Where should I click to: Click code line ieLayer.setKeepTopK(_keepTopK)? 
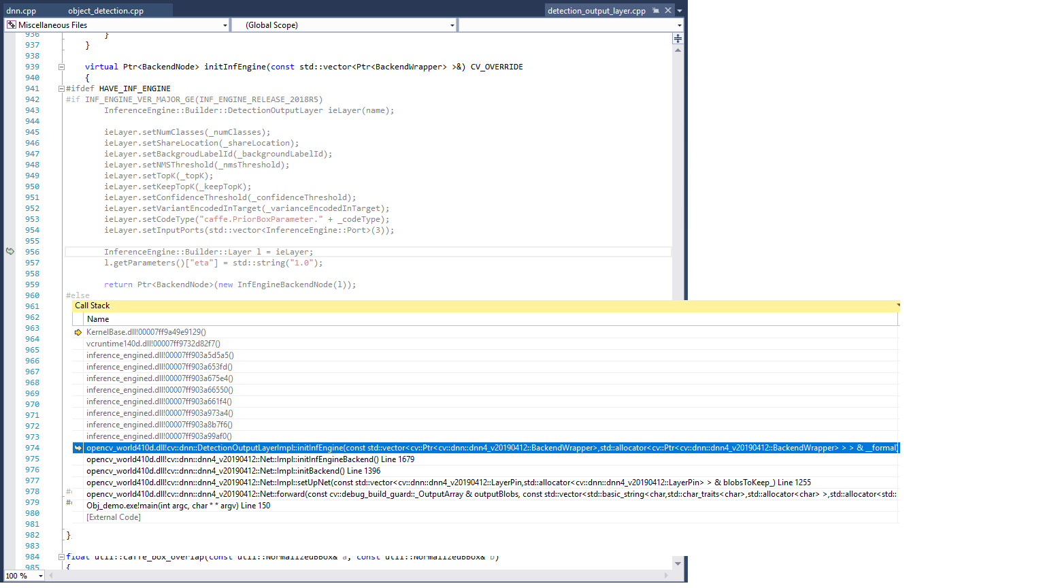178,186
